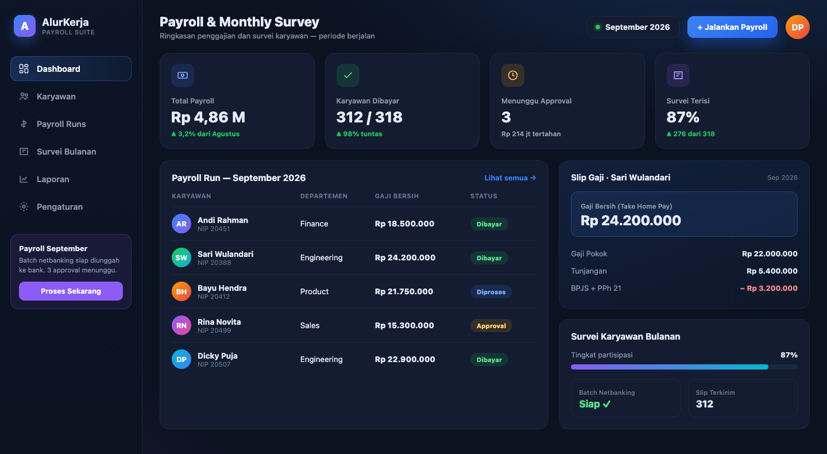
Task: Click the Menunggu Approval clock icon
Action: [x=513, y=75]
